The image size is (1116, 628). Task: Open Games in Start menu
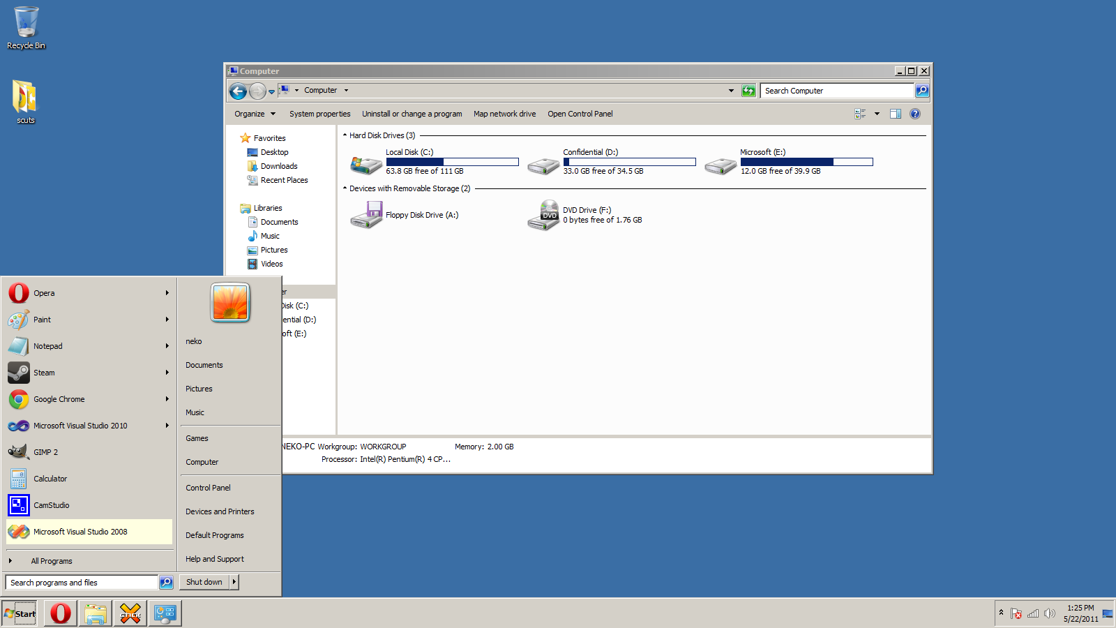197,438
